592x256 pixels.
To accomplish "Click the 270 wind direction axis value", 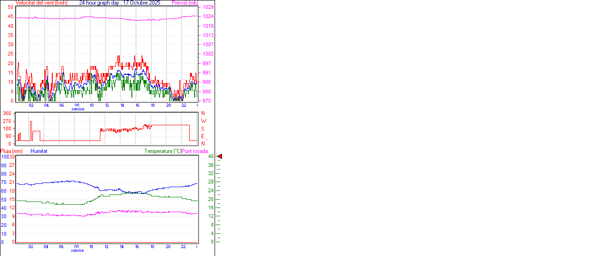I will coord(7,121).
